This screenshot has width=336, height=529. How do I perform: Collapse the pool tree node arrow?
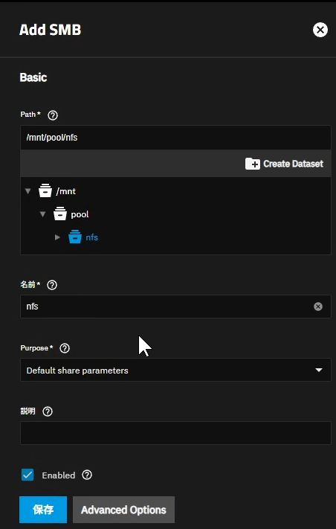click(42, 214)
